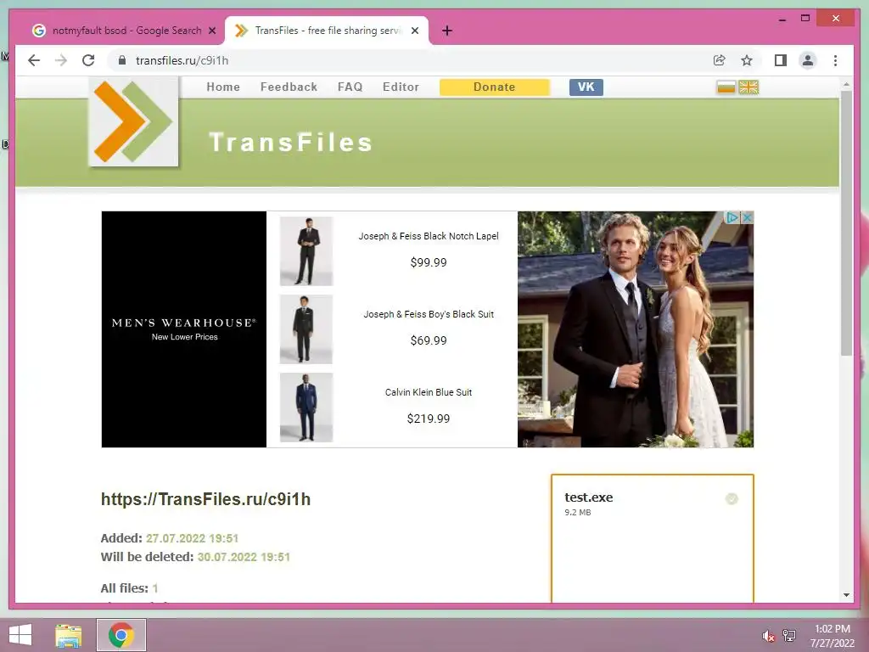Click the Calvin Klein Blue Suit ad item
The image size is (869, 652).
[429, 392]
